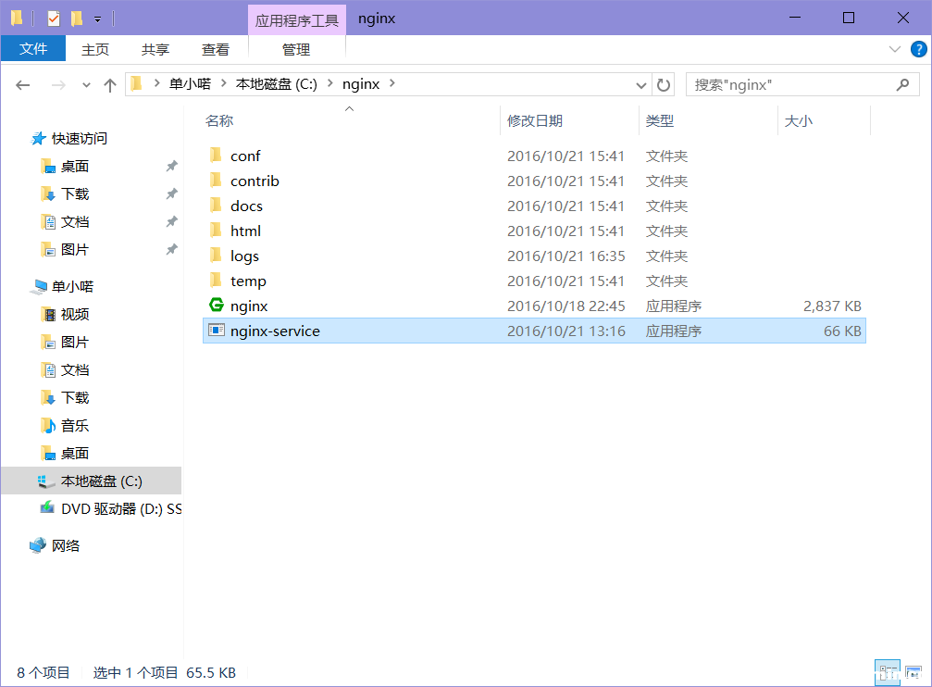Select the logs folder icon
932x687 pixels.
pos(216,256)
